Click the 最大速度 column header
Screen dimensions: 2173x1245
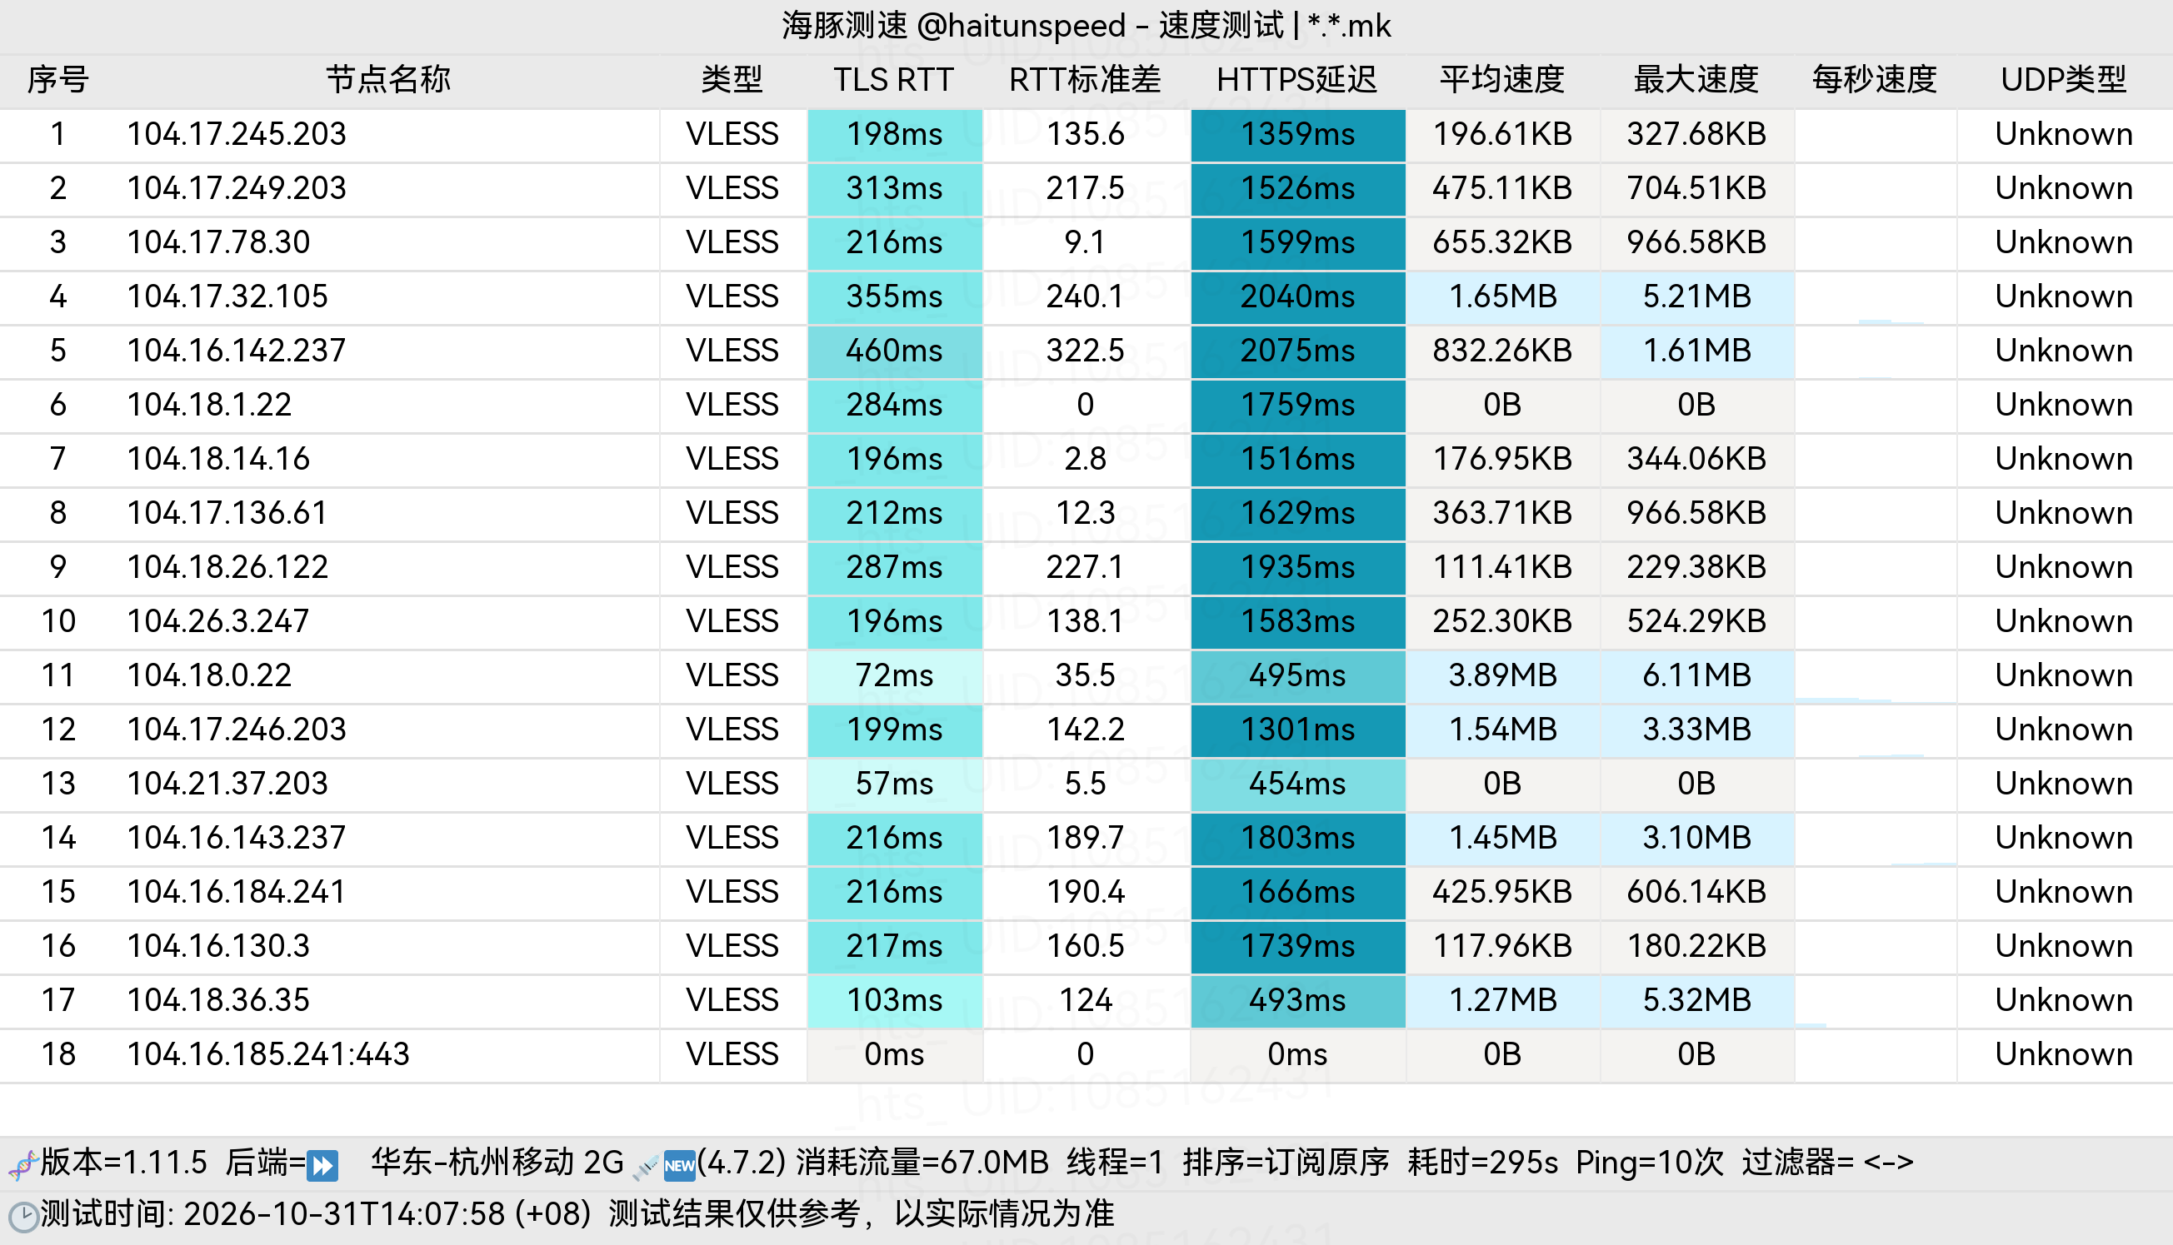(x=1696, y=79)
